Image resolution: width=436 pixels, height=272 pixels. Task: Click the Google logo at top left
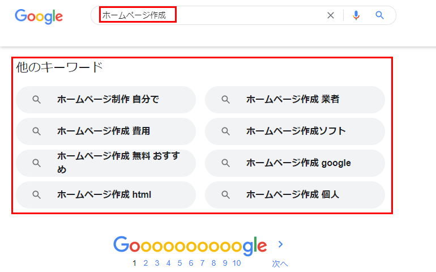[x=39, y=16]
